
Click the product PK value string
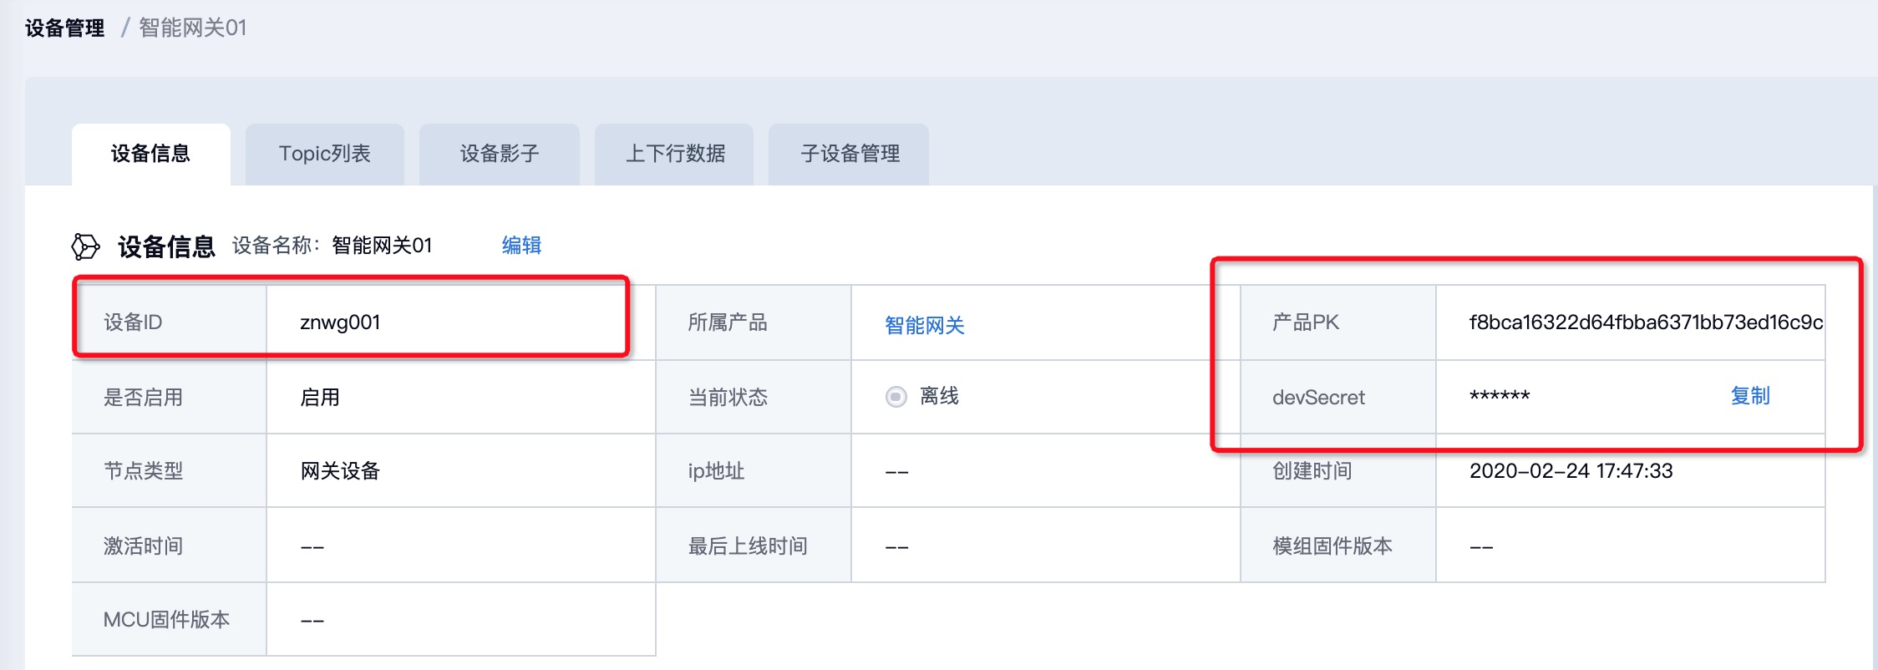pos(1645,322)
